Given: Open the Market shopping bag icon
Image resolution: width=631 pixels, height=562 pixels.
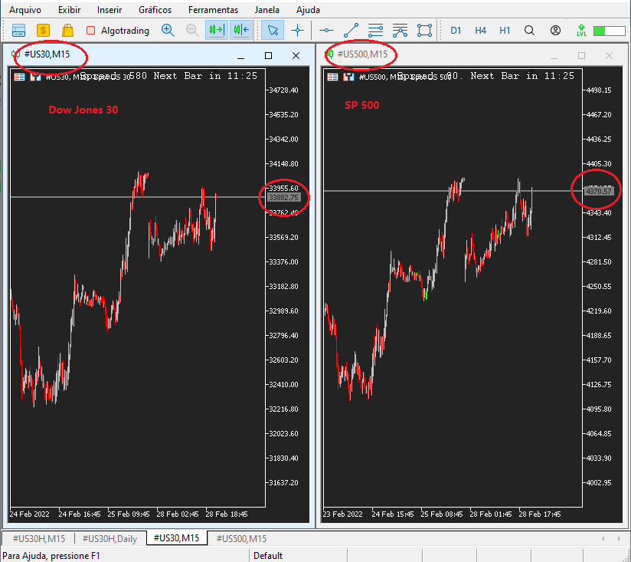Looking at the screenshot, I should coord(67,30).
